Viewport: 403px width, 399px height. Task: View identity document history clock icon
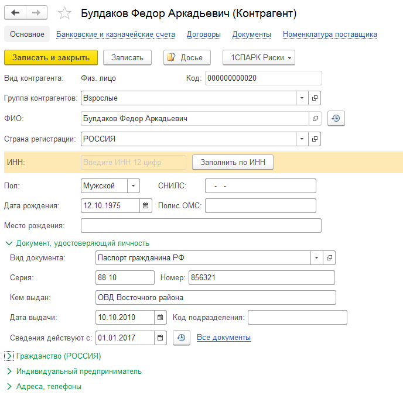(182, 338)
